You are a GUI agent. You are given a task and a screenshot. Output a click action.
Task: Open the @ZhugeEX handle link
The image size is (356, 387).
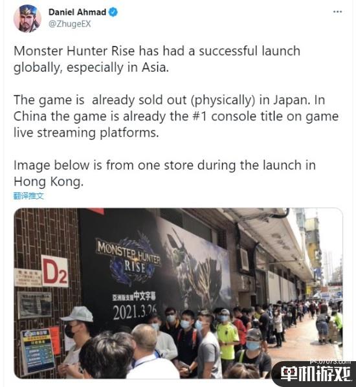point(70,24)
